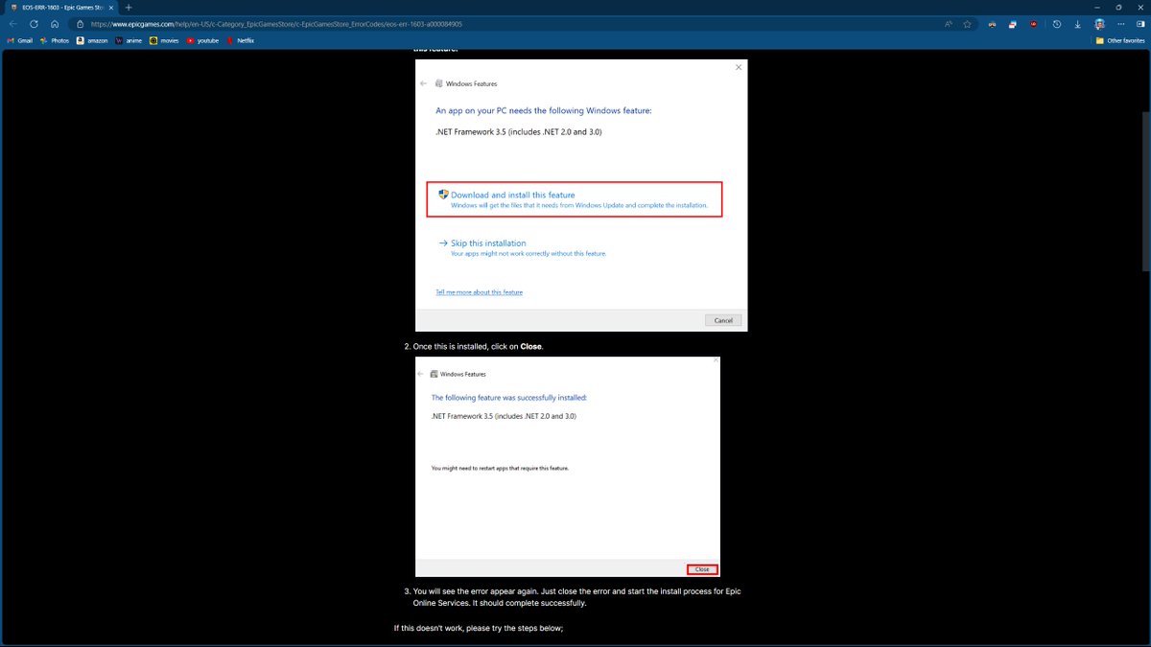The width and height of the screenshot is (1151, 647).
Task: Open the red-blue cards extension icon
Action: 1013,24
